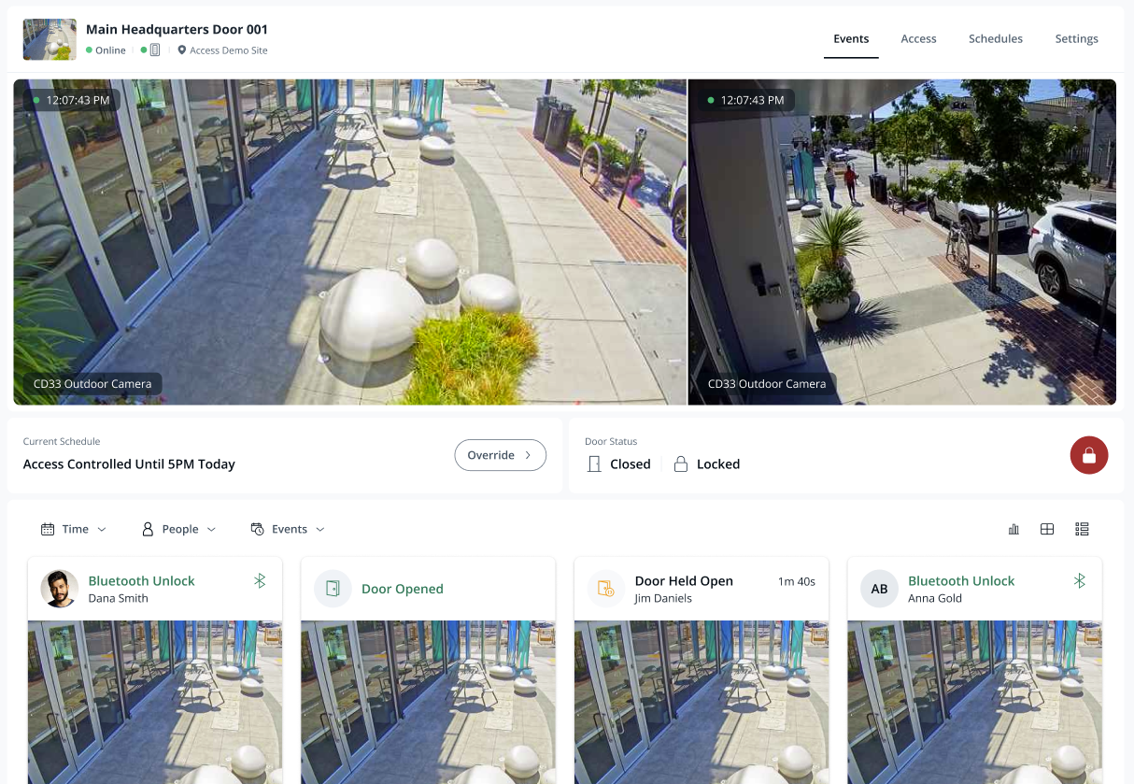Click Bluetooth icon on Dana Smith card
This screenshot has width=1134, height=784.
coord(260,581)
